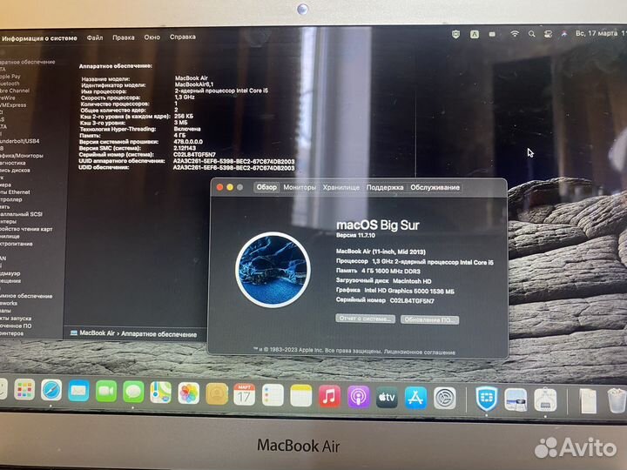Select Карты Ethernet in sidebar
Viewport: 627px width, 470px height.
(15, 192)
